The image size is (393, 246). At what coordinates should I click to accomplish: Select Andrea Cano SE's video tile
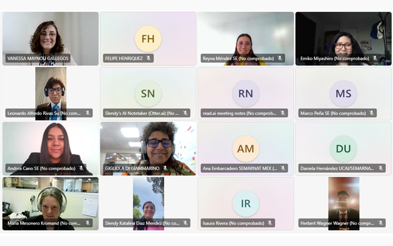51,149
